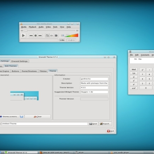Open the Frame/Shadows tab
This screenshot has height=154, width=154.
29,71
